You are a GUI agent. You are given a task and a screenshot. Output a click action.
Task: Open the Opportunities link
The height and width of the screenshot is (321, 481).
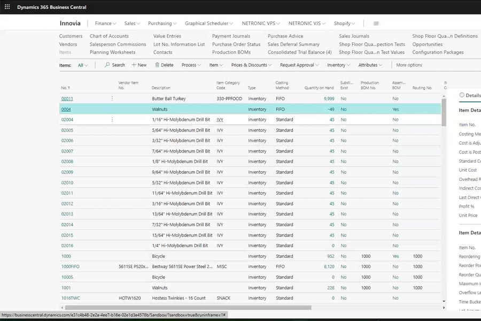click(x=428, y=44)
